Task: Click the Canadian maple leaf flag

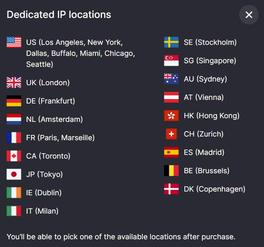Action: coord(14,156)
